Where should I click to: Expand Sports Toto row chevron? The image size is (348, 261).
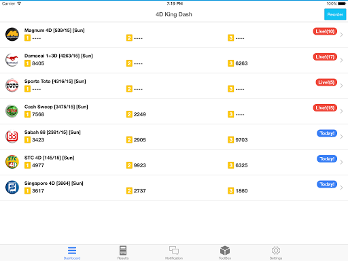(341, 86)
